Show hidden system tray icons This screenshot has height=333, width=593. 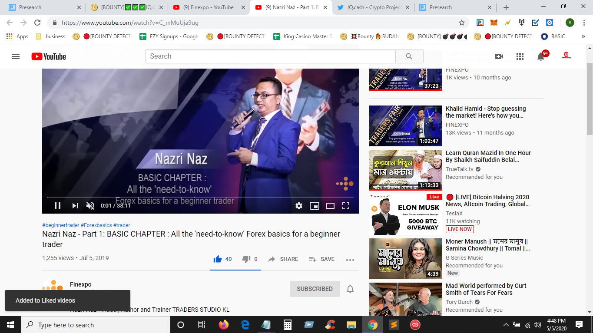tap(506, 325)
